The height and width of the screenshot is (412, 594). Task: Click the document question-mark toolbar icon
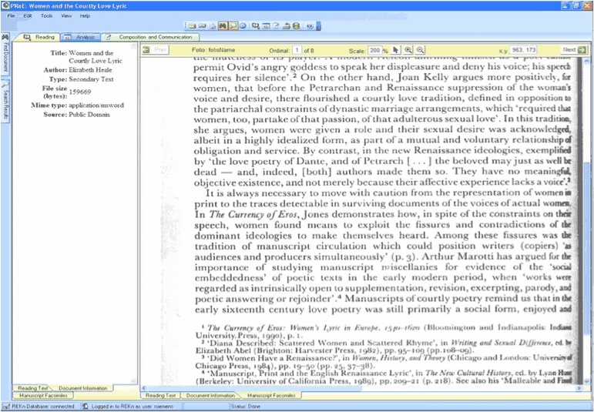tap(276, 26)
